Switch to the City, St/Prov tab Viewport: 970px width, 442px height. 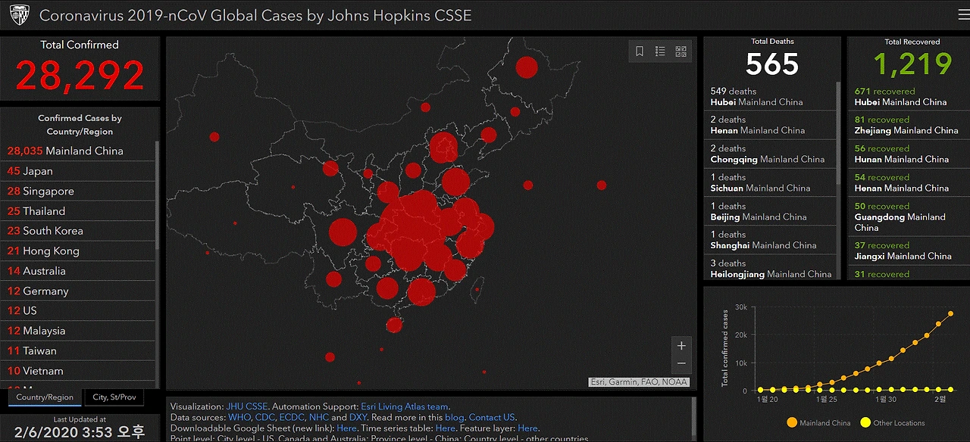tap(114, 397)
